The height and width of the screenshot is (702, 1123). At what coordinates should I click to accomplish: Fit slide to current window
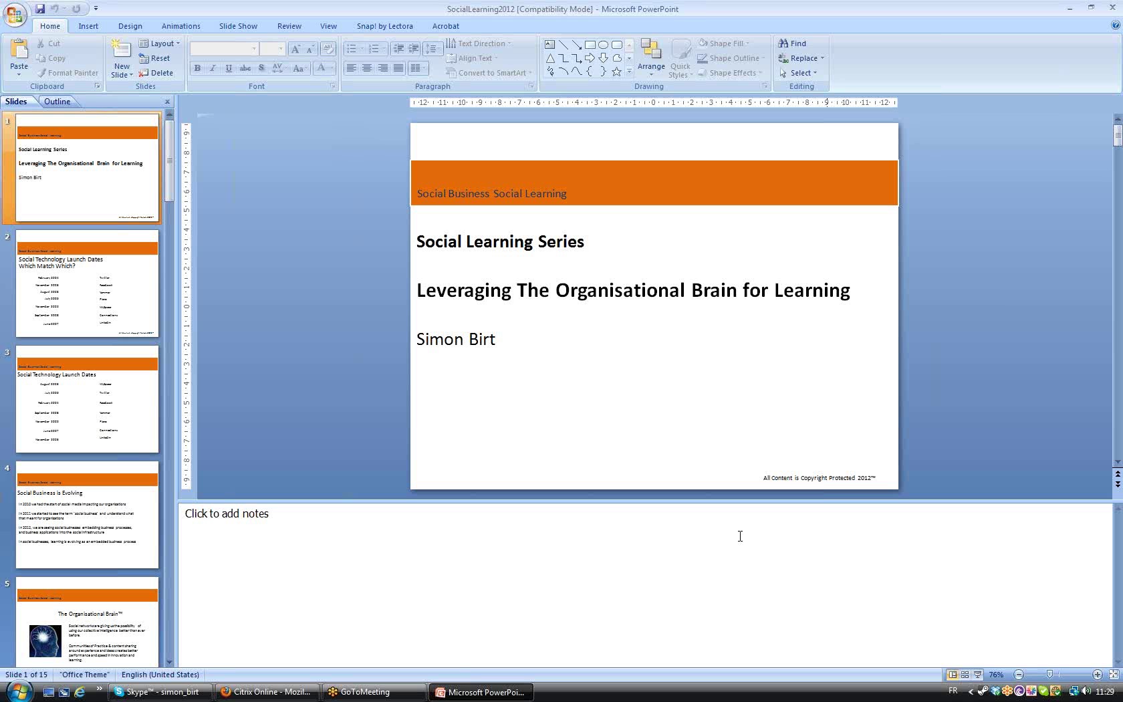pos(1114,675)
